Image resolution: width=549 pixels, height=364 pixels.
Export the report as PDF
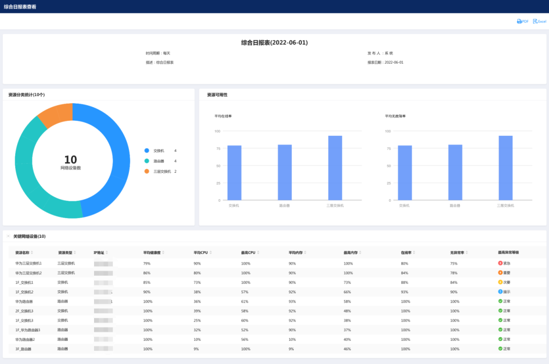click(523, 21)
